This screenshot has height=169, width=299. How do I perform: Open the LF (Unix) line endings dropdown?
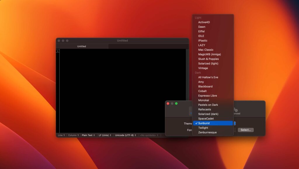coord(105,135)
